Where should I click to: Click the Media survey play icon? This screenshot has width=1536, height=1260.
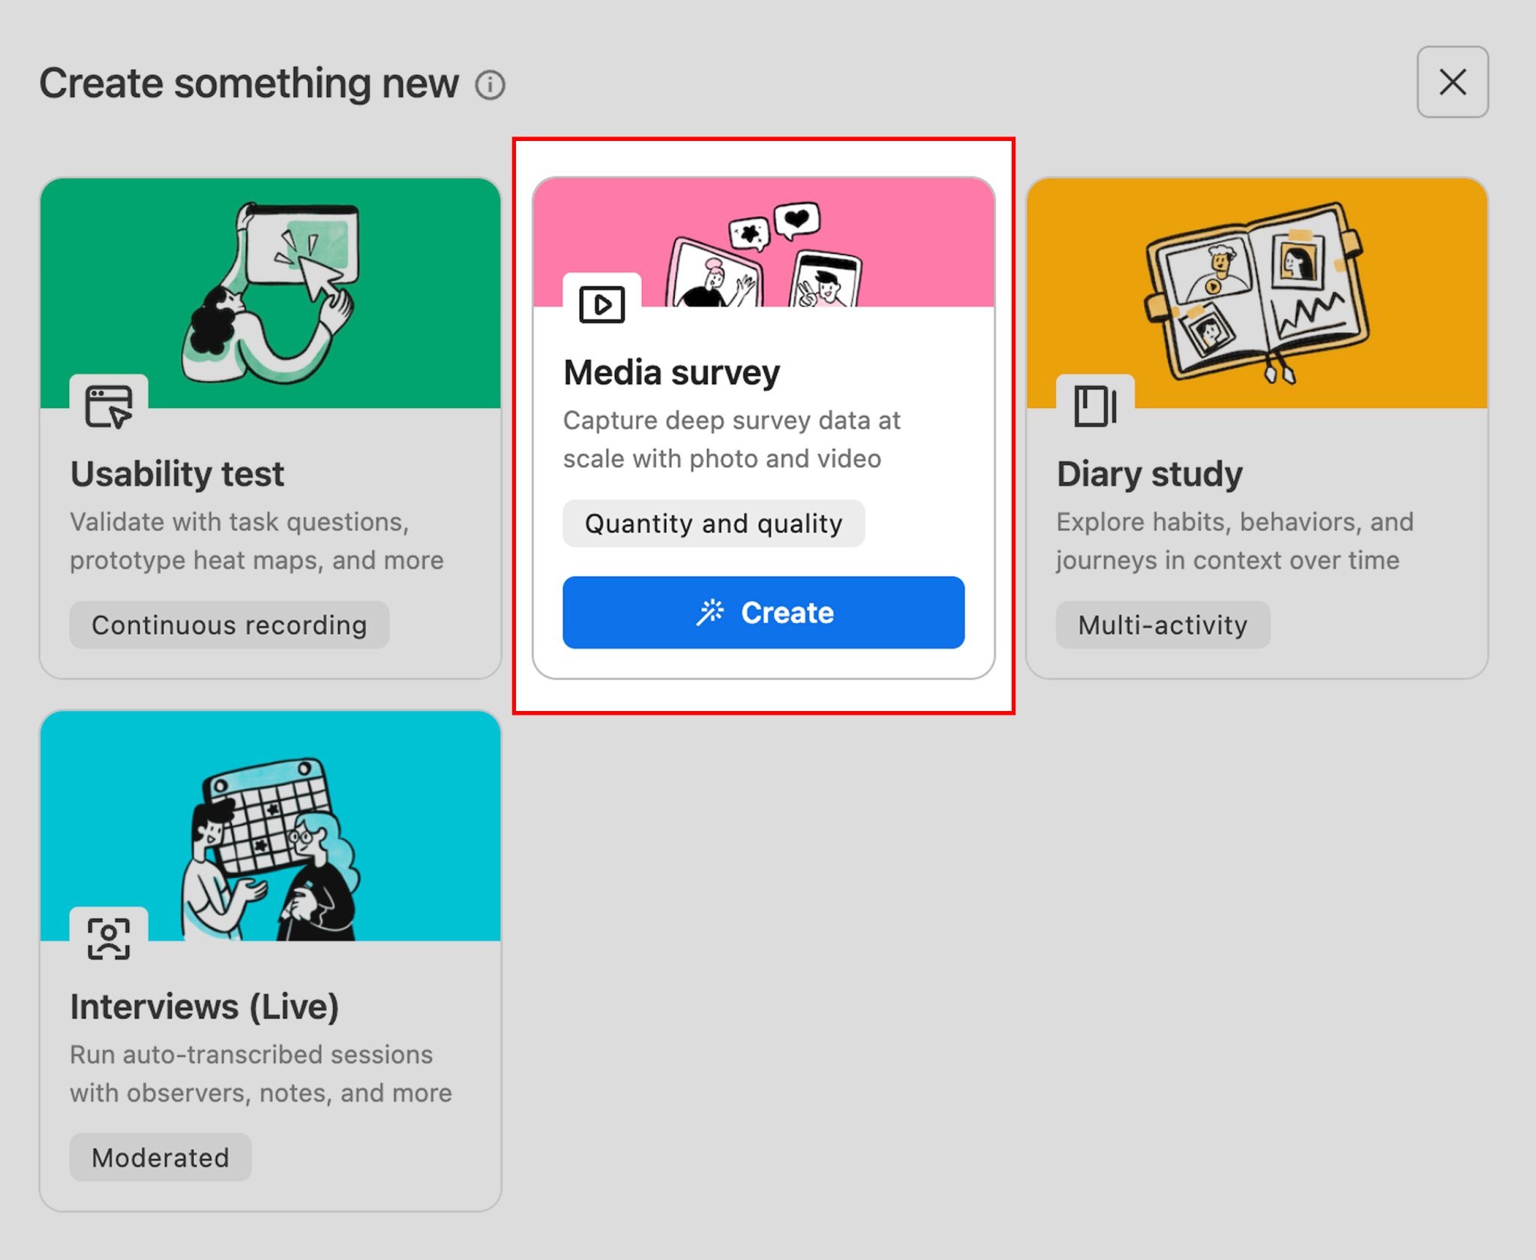[601, 304]
